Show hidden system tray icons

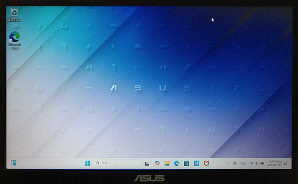coord(227,163)
